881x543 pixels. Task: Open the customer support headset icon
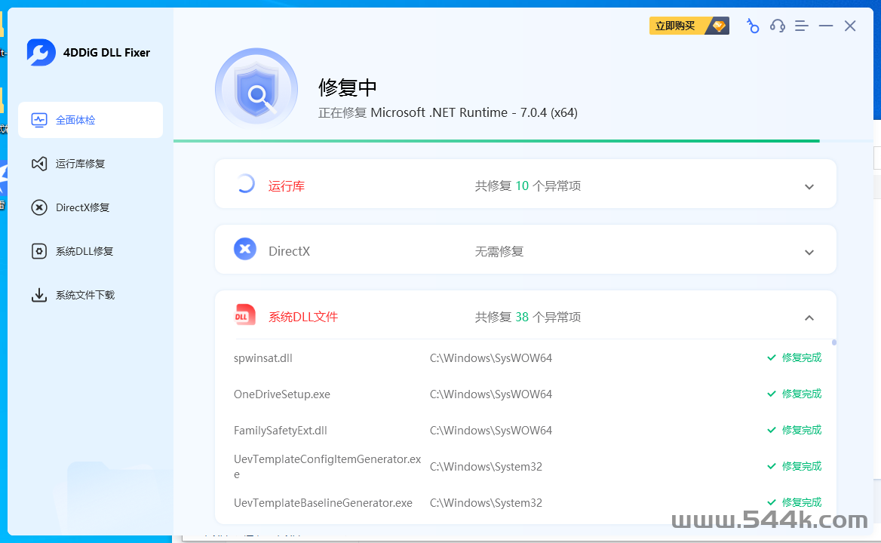click(777, 26)
